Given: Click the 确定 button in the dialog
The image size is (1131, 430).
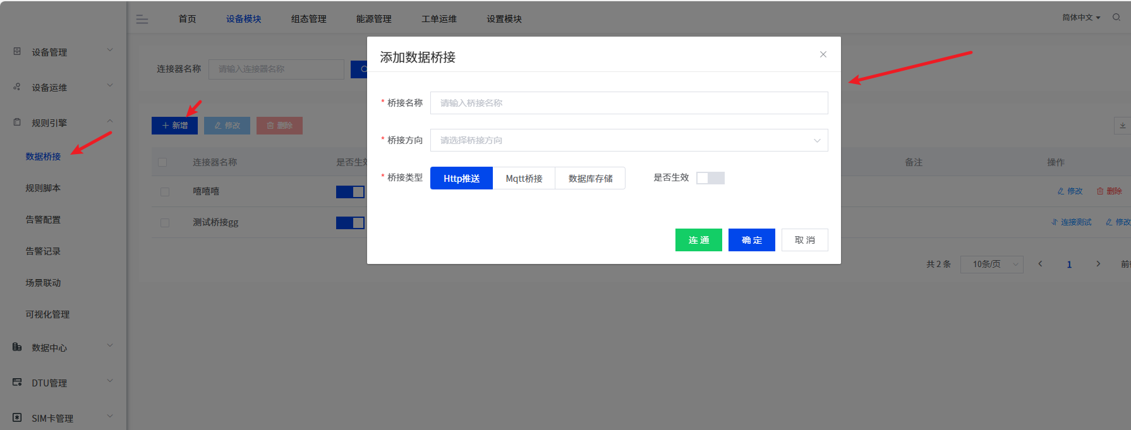Looking at the screenshot, I should pyautogui.click(x=751, y=240).
